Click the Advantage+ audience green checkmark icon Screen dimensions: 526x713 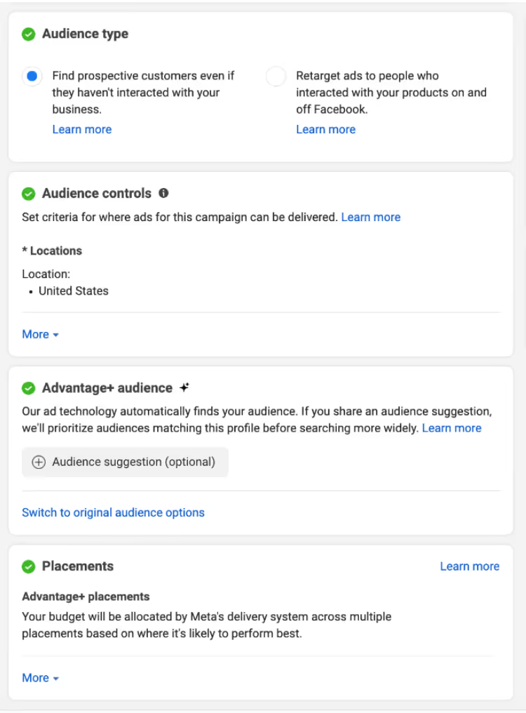pos(28,388)
